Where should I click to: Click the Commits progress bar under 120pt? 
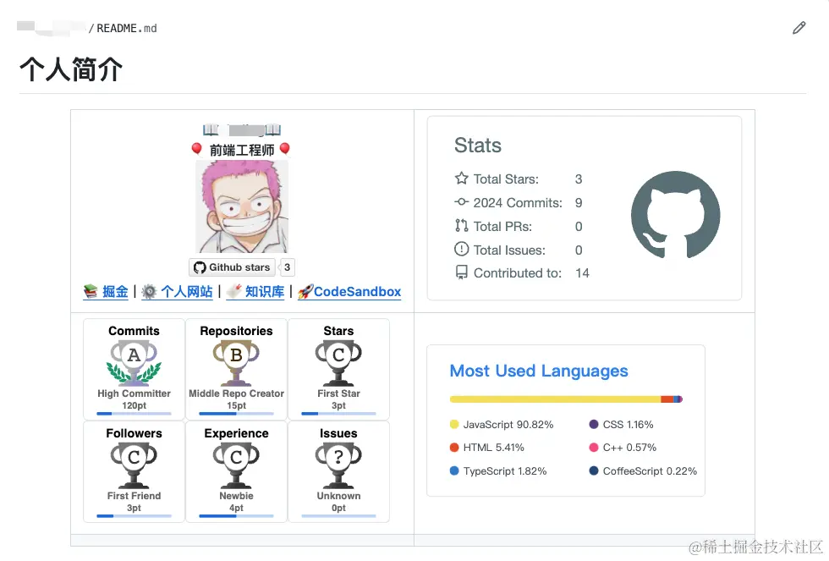click(134, 414)
